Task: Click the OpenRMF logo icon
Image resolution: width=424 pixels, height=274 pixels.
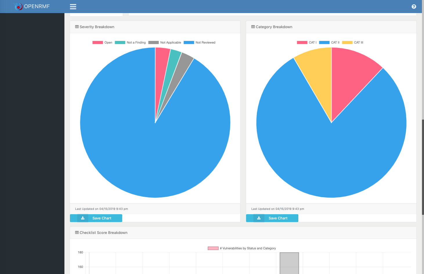Action: pos(18,6)
